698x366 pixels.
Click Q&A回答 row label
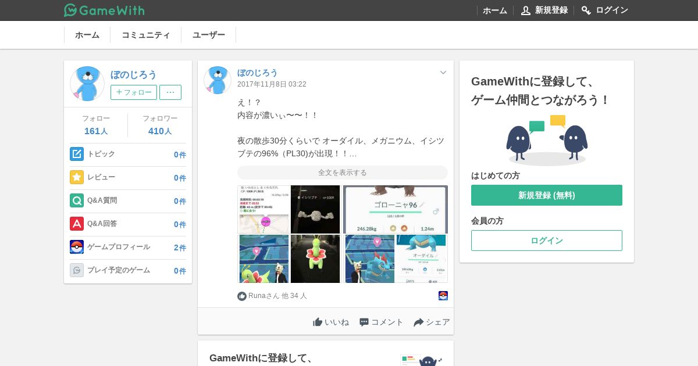tap(102, 224)
